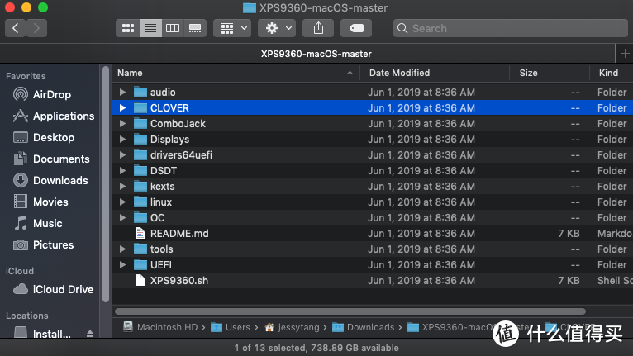The image size is (633, 356).
Task: Sort by the Size column
Action: click(550, 73)
